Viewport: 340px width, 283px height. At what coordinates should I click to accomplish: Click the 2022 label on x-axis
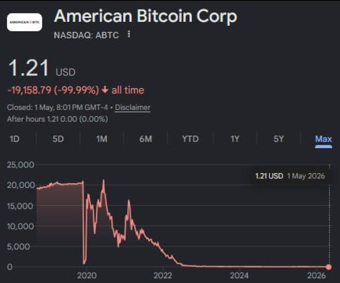coord(163,276)
